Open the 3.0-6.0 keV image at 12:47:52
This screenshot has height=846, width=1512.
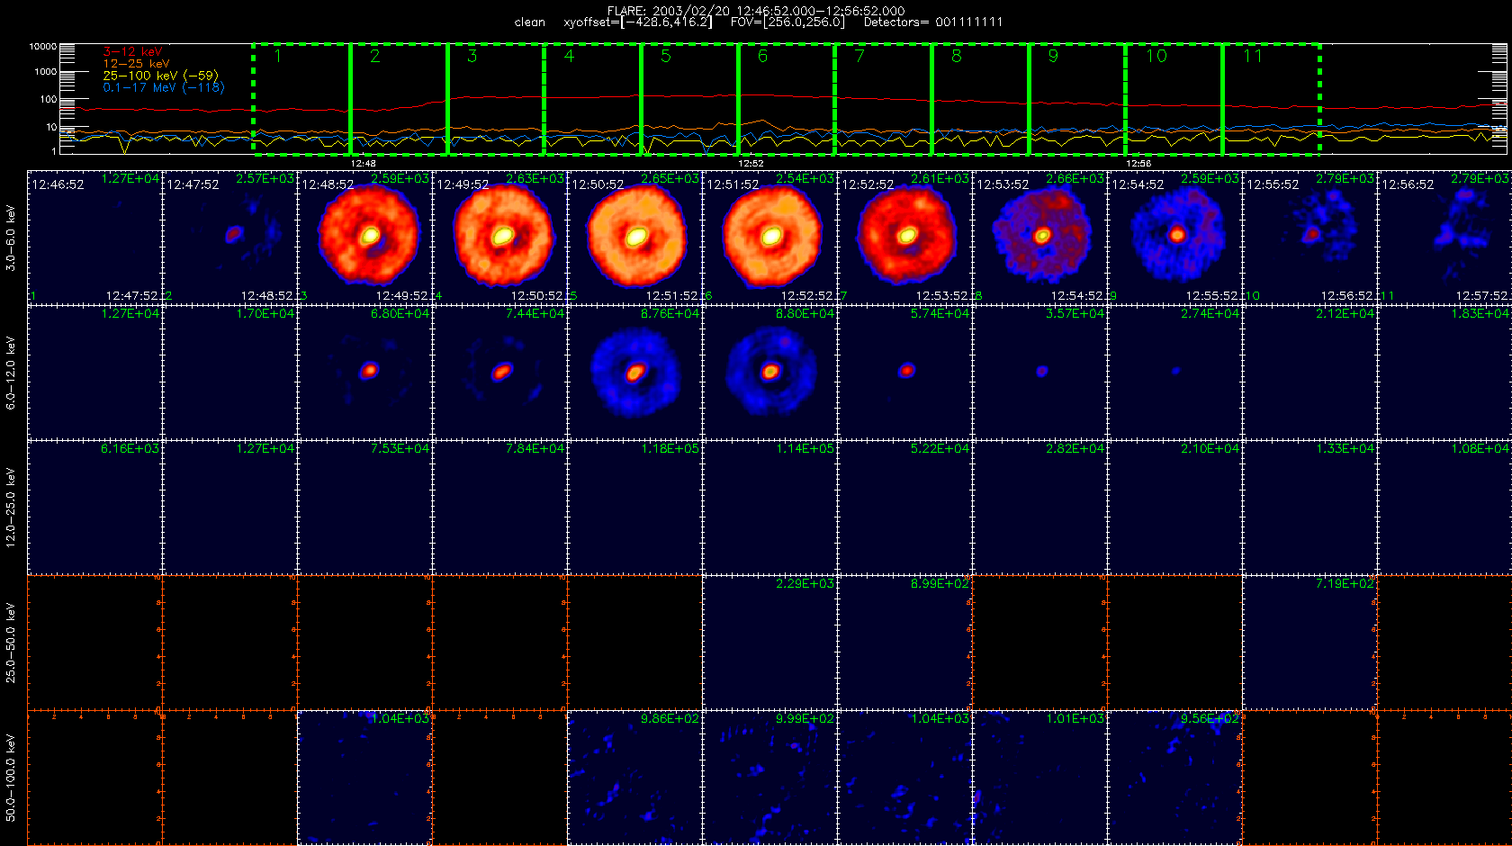coord(230,238)
